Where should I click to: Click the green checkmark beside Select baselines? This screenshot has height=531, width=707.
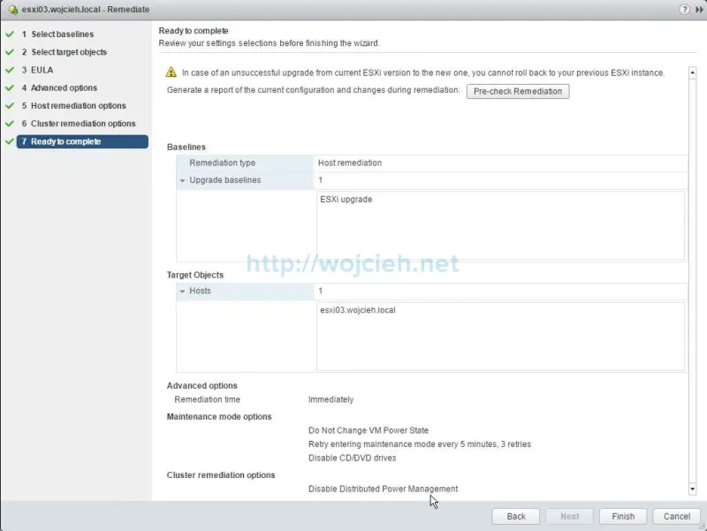click(9, 34)
